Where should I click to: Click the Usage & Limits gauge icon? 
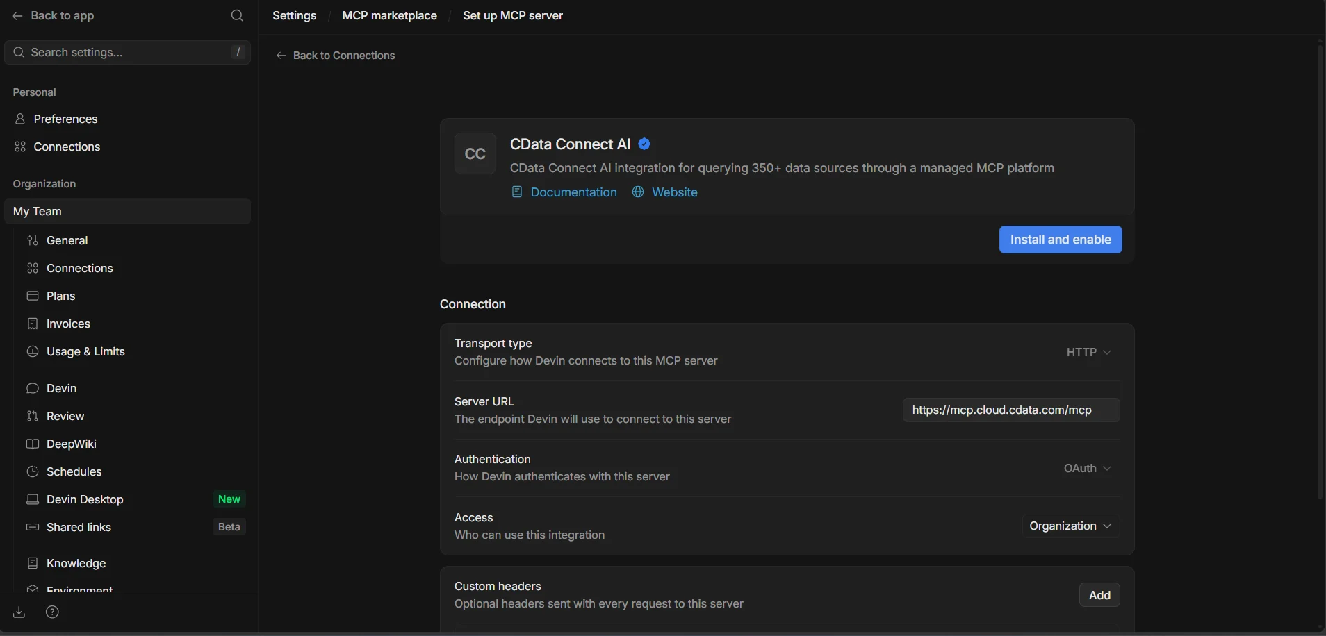click(x=32, y=351)
